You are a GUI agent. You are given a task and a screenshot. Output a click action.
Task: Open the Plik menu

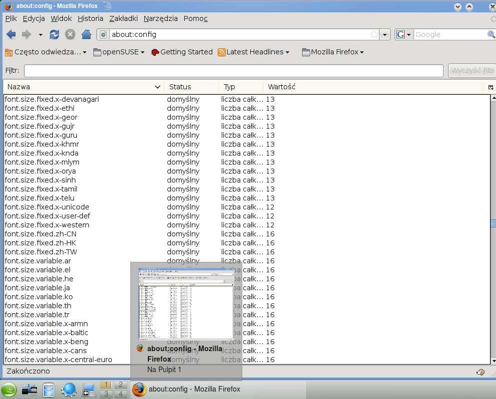pyautogui.click(x=11, y=18)
